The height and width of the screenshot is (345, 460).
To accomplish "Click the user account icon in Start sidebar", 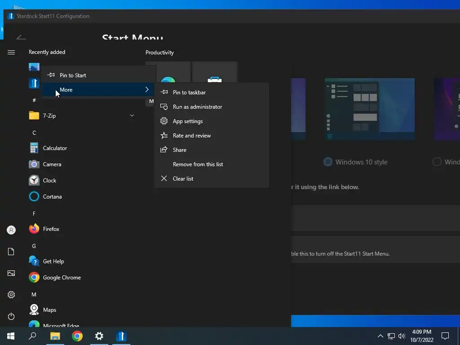I will (x=11, y=230).
